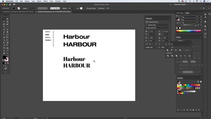Select the Hand tool
This screenshot has height=119, width=211.
pos(4,53)
